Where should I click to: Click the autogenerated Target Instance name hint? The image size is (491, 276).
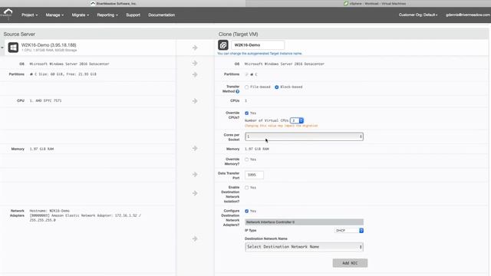coord(259,54)
